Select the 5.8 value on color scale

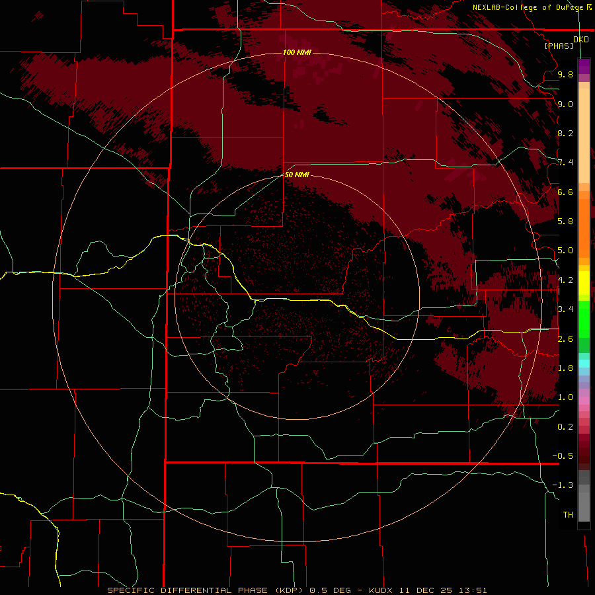[565, 221]
